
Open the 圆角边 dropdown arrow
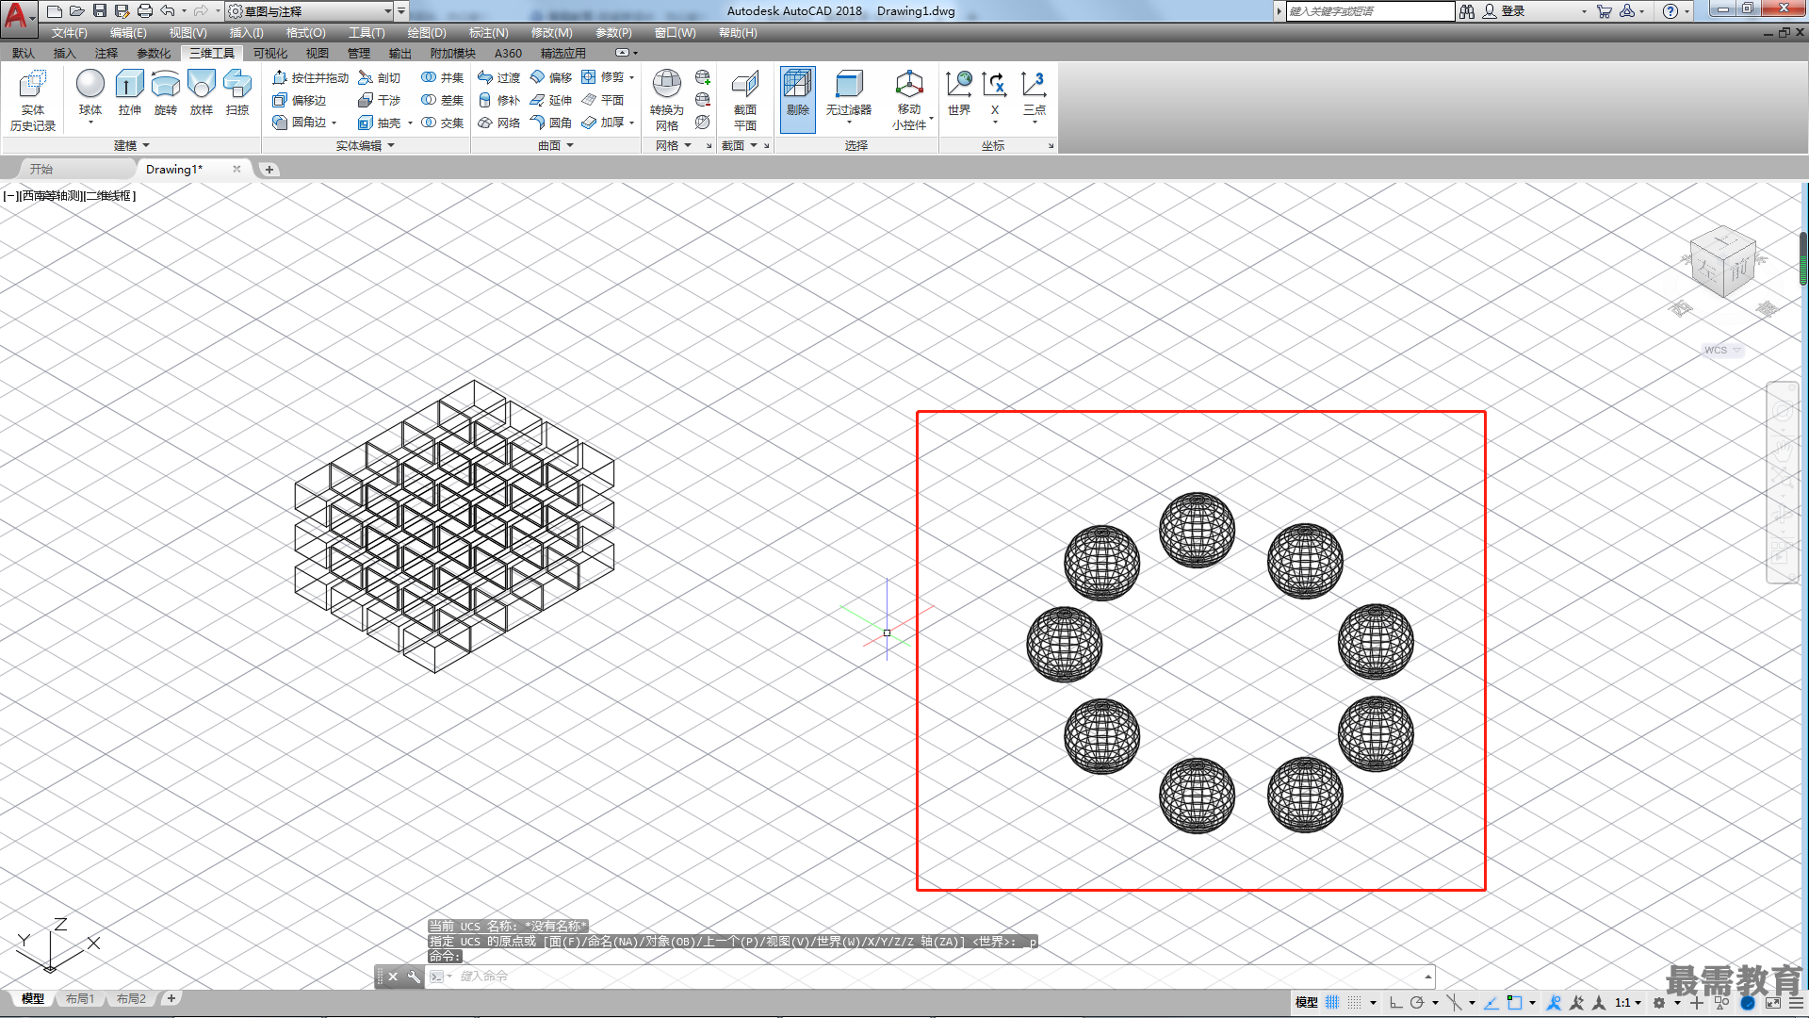334,123
